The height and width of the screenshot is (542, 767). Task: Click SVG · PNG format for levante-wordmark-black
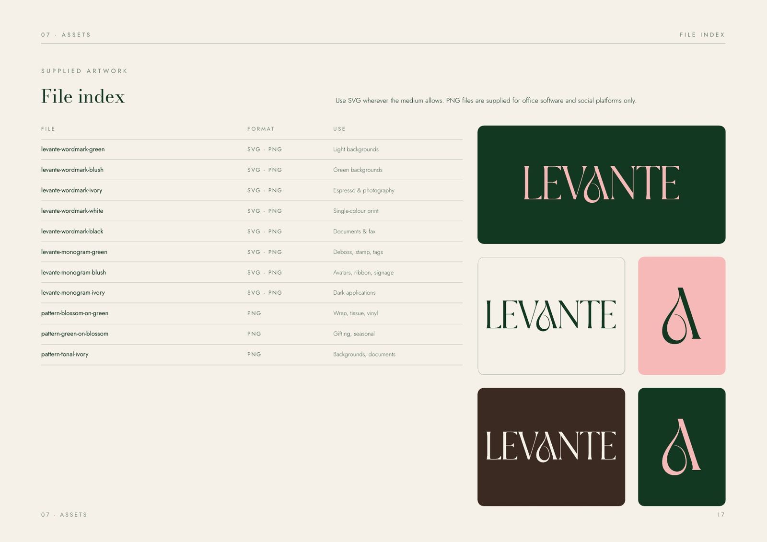coord(265,231)
